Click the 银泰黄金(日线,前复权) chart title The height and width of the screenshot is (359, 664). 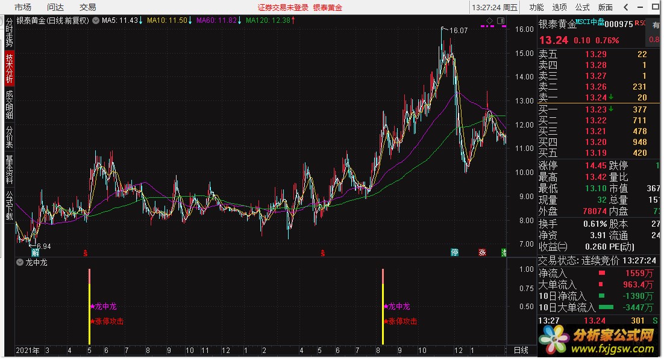(53, 20)
